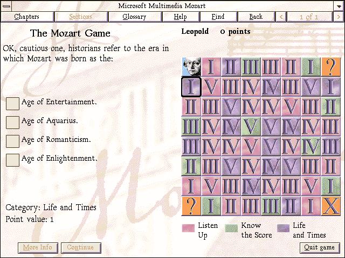Screen dimensions: 345x258
Task: Tick the Age of Enlightenment answer box
Action: [12, 160]
